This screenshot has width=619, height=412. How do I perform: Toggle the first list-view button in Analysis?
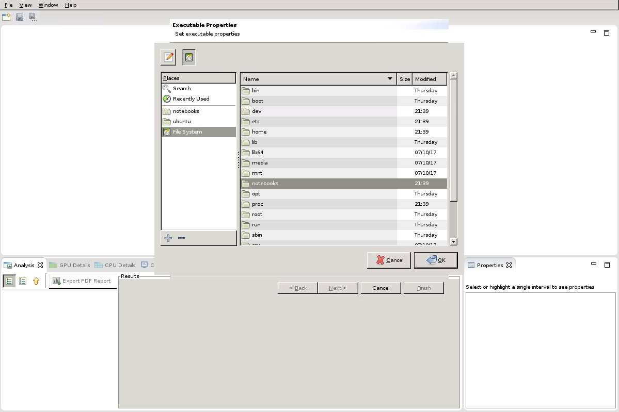pos(9,281)
